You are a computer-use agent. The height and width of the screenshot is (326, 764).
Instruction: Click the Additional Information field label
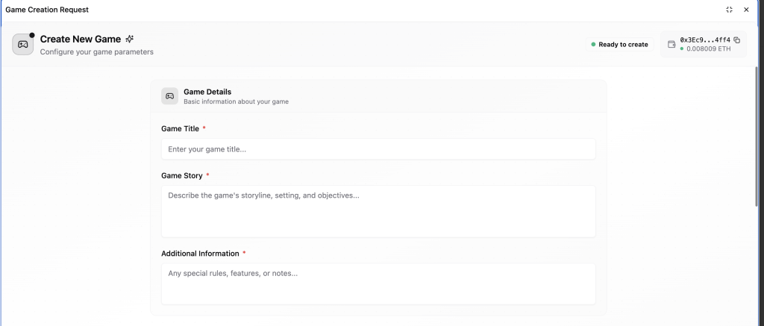[x=200, y=254]
